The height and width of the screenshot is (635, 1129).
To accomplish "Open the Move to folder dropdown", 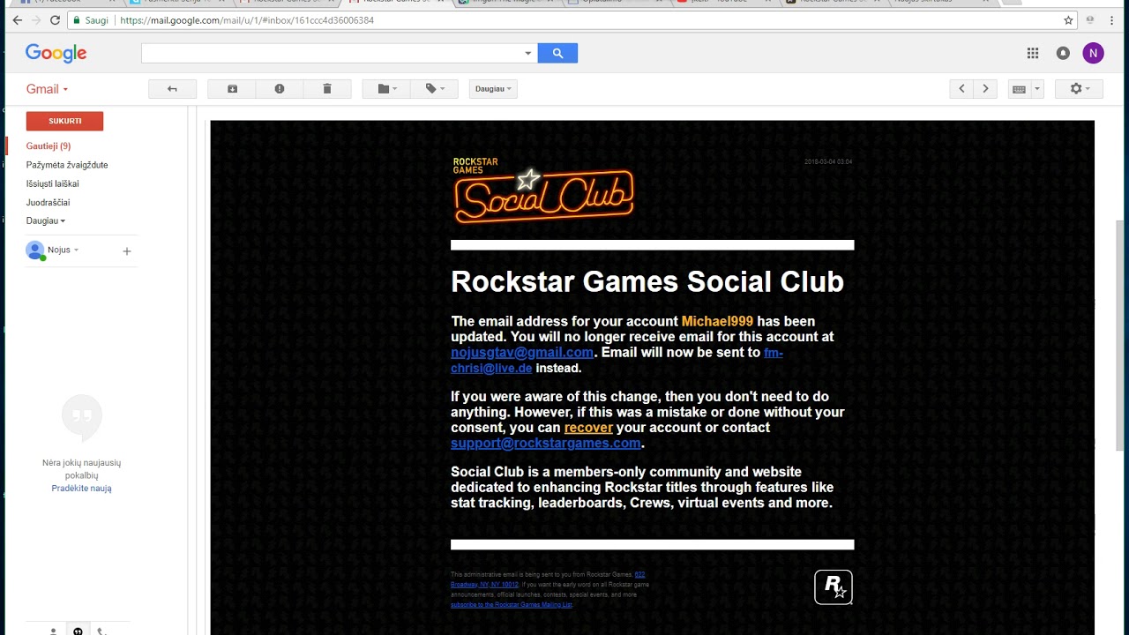I will tap(387, 88).
